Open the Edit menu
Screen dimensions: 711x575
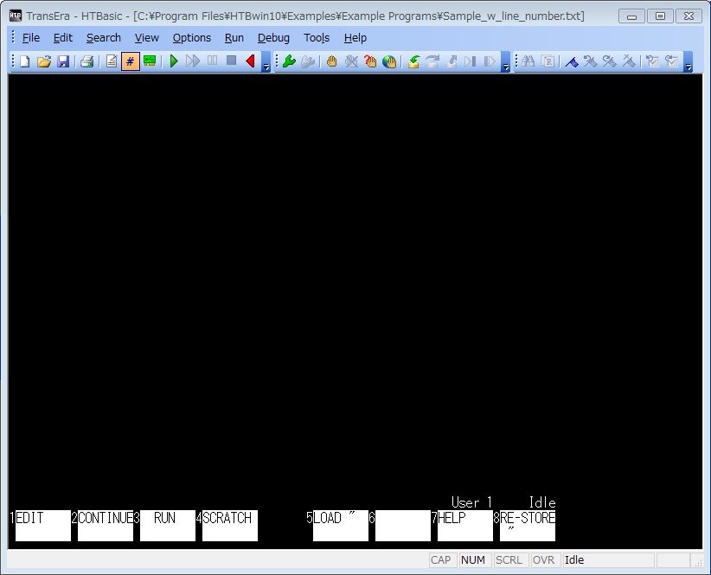63,37
